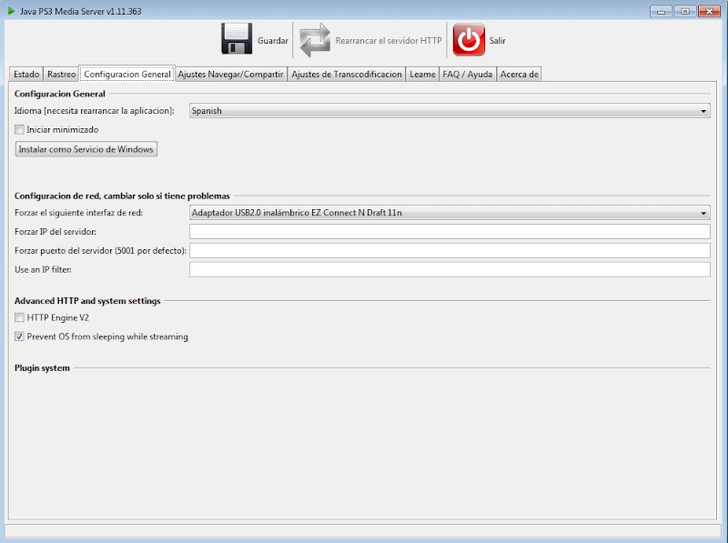The image size is (728, 543).
Task: Open the Acerca de tab
Action: (519, 75)
